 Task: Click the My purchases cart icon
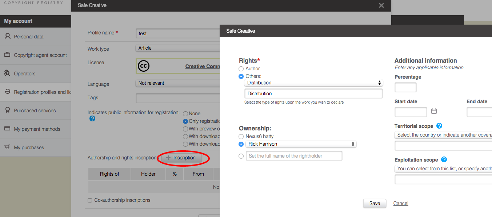coord(7,147)
